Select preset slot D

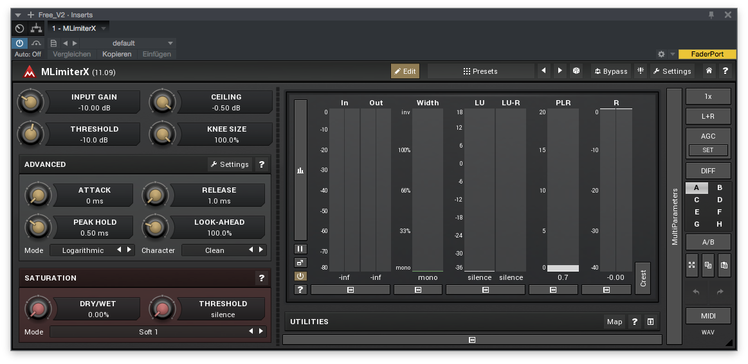coord(720,200)
